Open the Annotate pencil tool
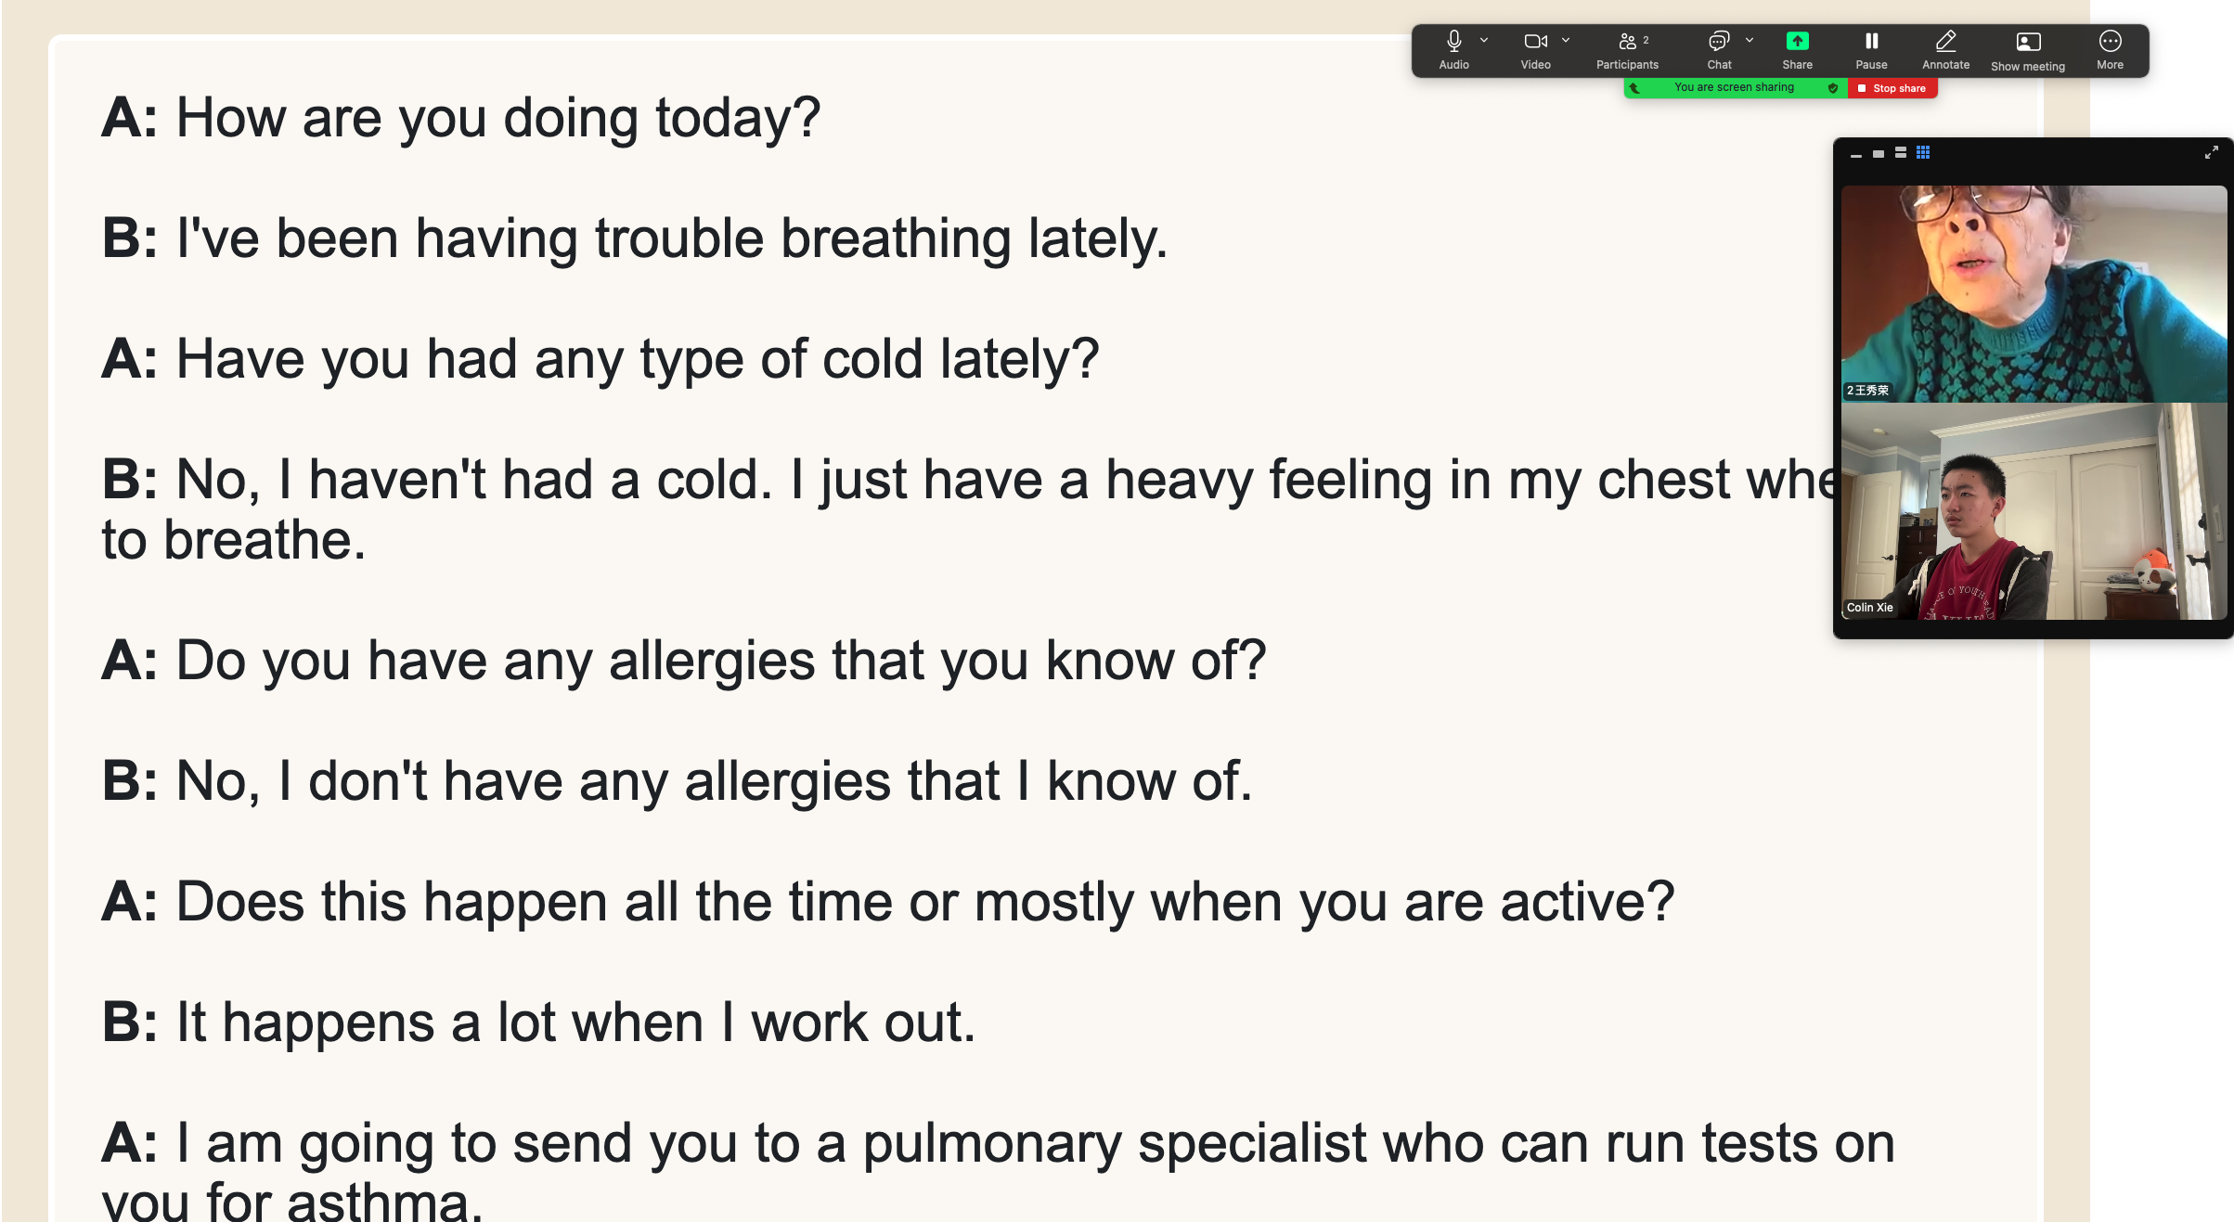 click(x=1945, y=50)
